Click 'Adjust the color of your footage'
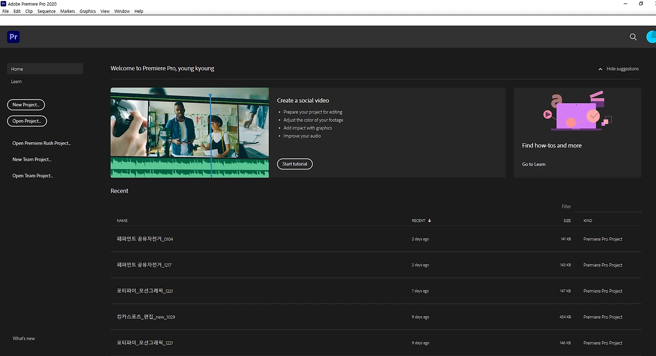The width and height of the screenshot is (656, 356). (x=313, y=120)
